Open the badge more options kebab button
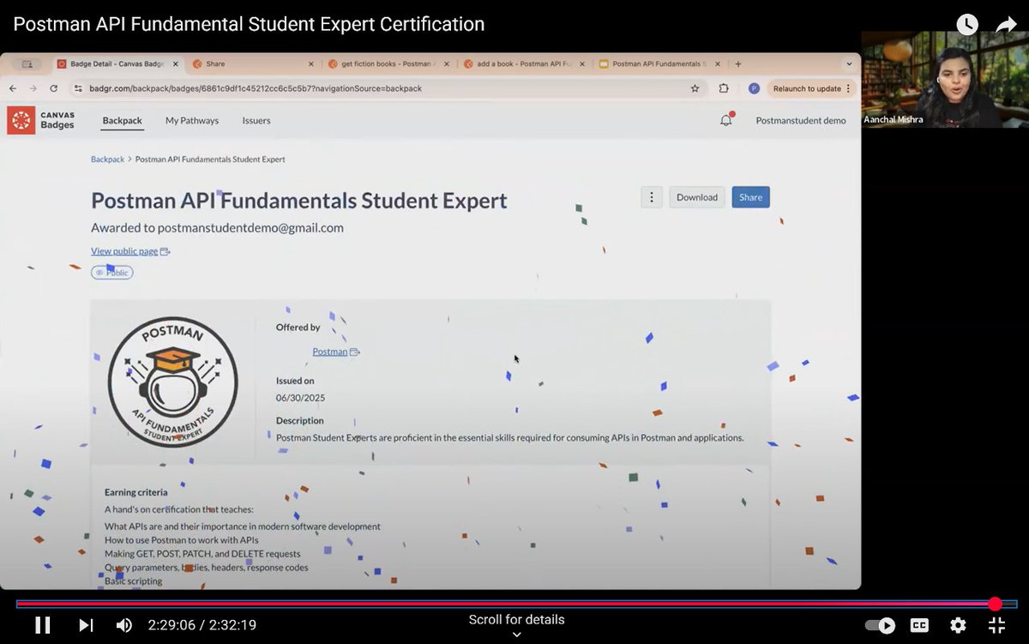The width and height of the screenshot is (1029, 644). pos(652,197)
